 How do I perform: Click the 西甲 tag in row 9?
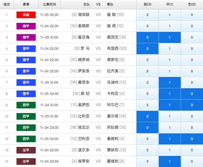(26, 105)
